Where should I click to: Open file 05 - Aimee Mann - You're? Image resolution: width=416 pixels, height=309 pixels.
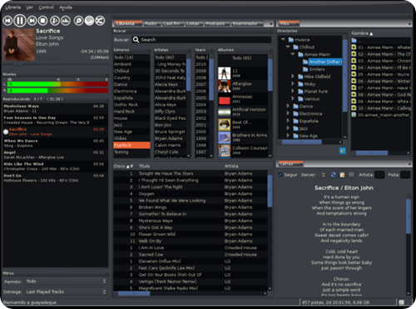click(x=381, y=74)
